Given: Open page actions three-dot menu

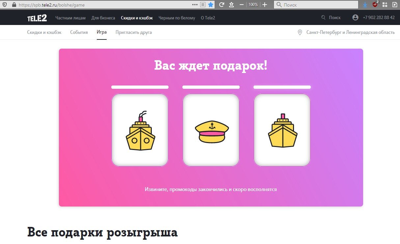Looking at the screenshot, I should (195, 5).
